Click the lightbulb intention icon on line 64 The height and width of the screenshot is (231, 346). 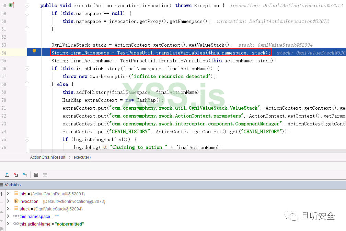34,51
